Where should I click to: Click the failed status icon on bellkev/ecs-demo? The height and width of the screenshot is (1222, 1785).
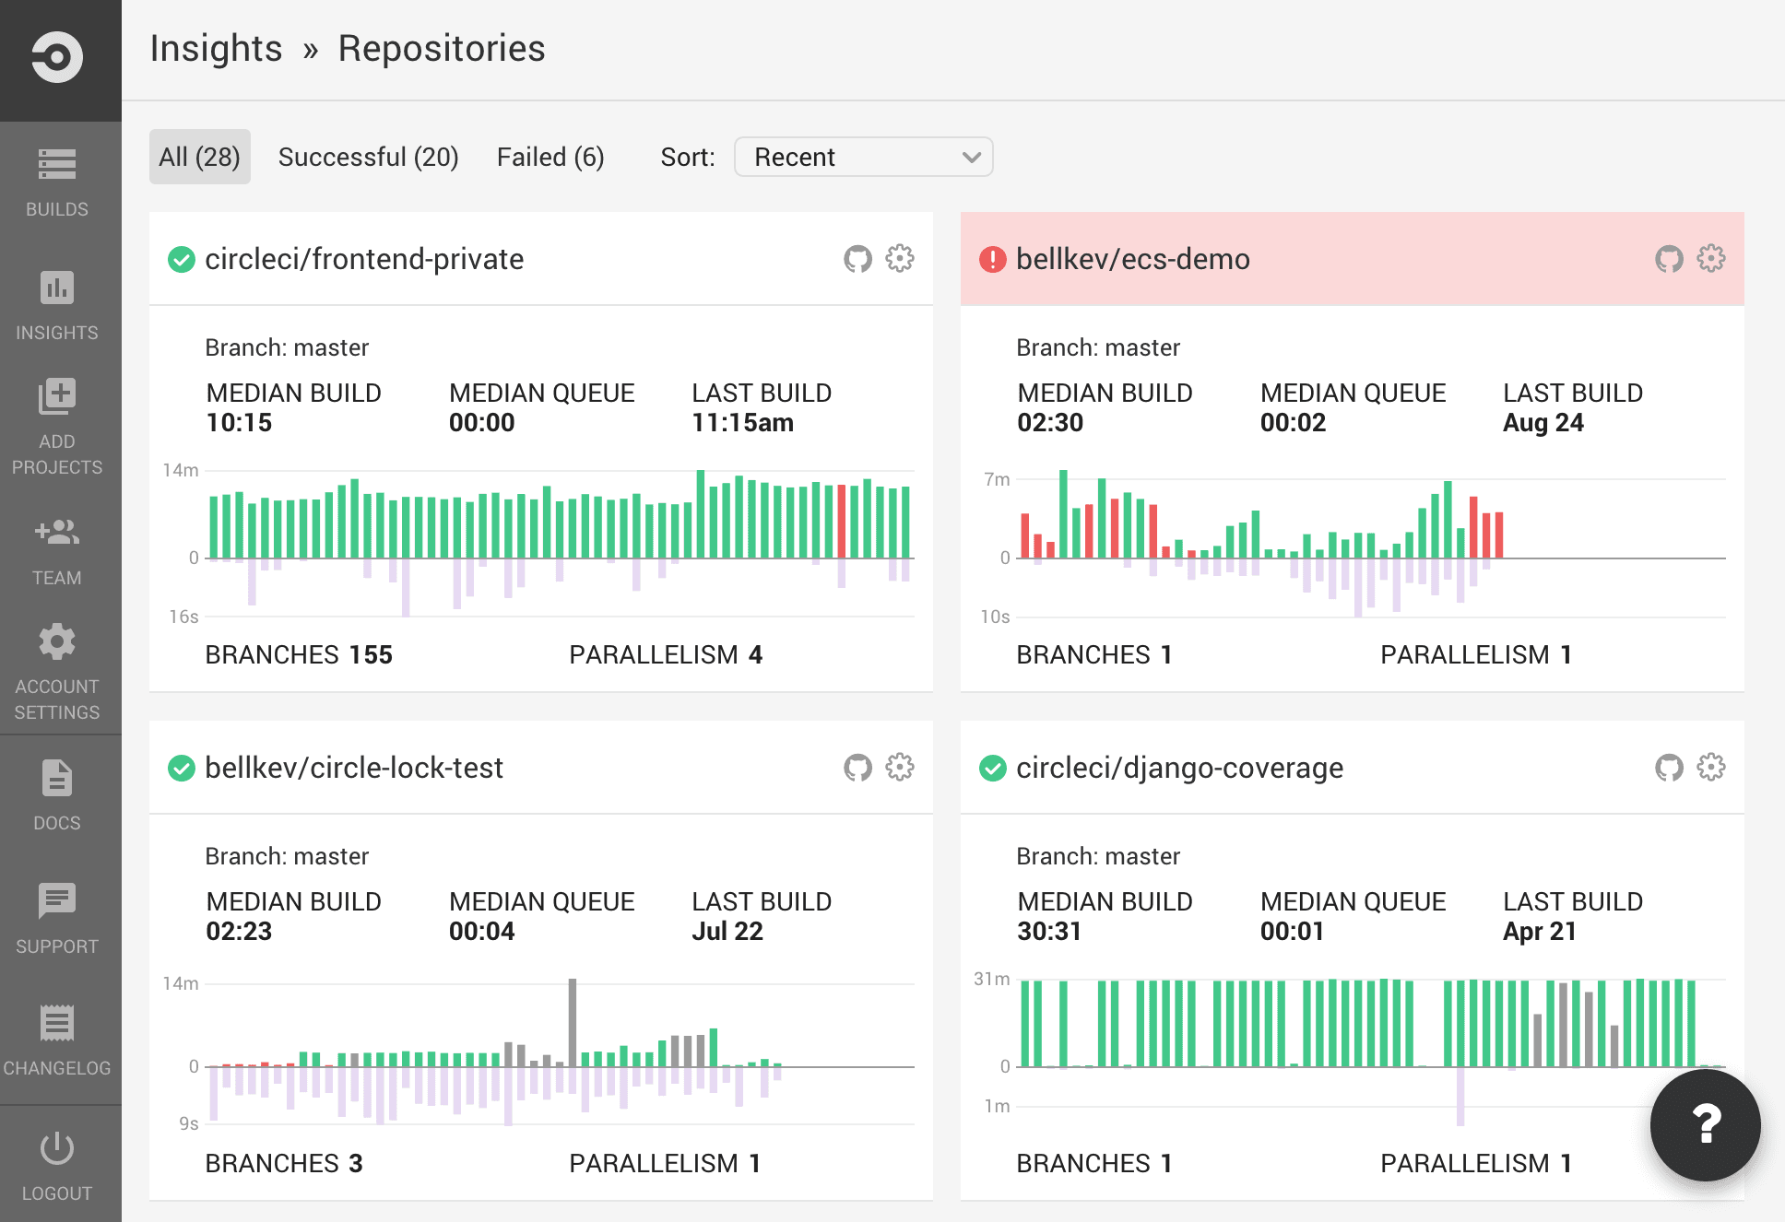coord(993,259)
